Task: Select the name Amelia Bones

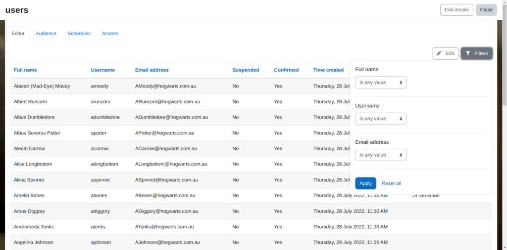Action: [x=29, y=195]
